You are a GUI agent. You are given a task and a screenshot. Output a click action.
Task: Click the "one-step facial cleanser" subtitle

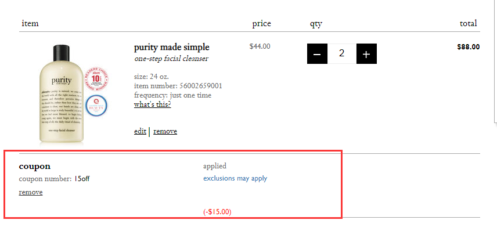(171, 59)
